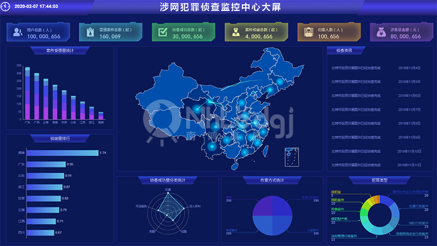This screenshot has width=437, height=246.
Task: Click the 涉案总金额 value 80,000,656
Action: 405,37
